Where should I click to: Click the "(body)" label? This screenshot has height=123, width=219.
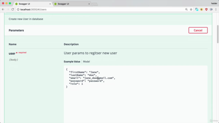(13, 60)
